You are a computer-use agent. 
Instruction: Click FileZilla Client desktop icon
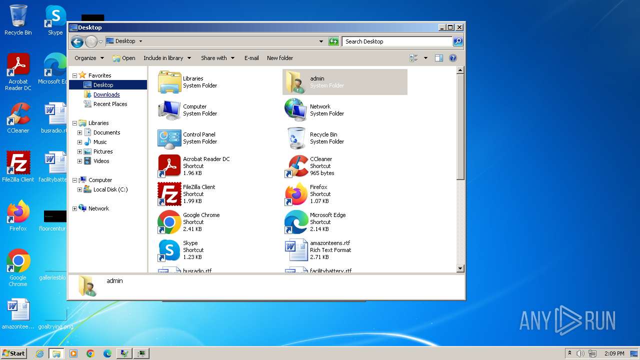click(x=18, y=163)
